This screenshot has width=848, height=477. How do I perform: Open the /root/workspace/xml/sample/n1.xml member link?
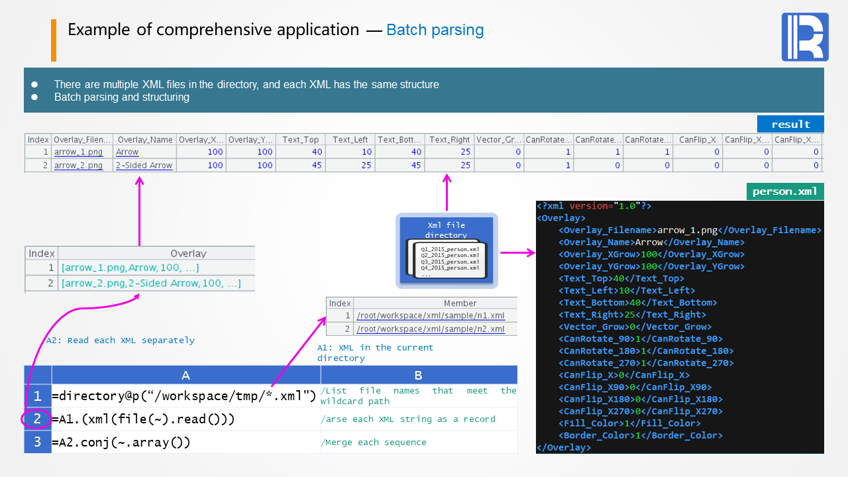pyautogui.click(x=430, y=316)
